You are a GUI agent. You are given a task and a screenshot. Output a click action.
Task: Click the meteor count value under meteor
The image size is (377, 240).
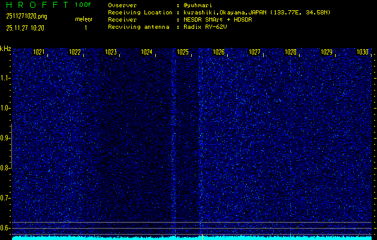point(86,28)
